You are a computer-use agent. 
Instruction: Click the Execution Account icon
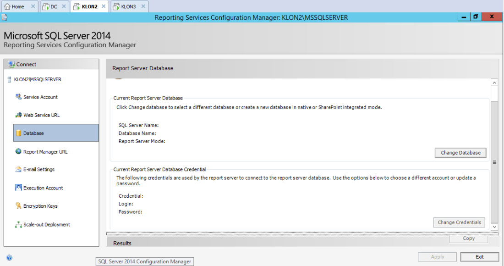(18, 188)
